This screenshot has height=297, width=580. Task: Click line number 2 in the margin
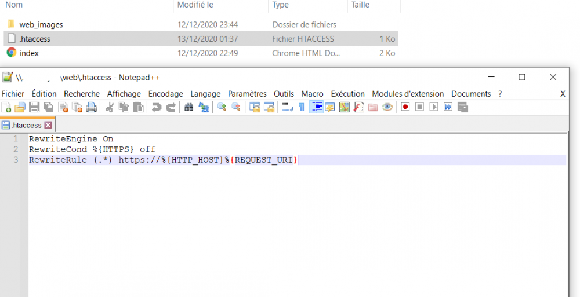tap(16, 149)
